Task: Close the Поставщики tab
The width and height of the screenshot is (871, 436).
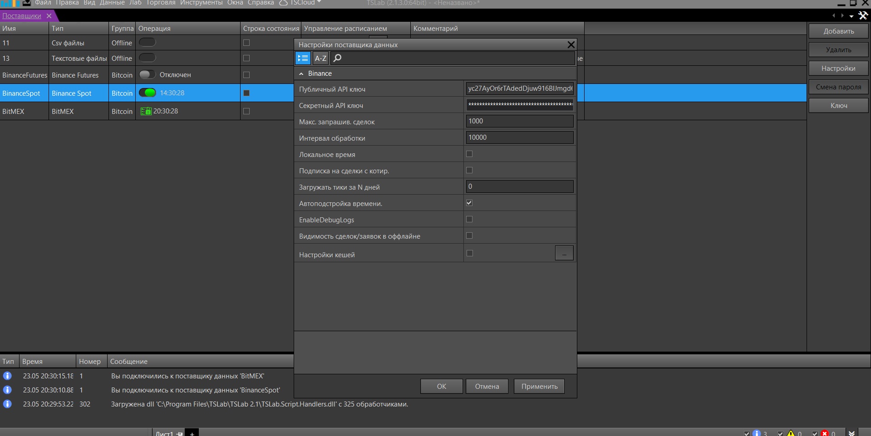Action: 49,16
